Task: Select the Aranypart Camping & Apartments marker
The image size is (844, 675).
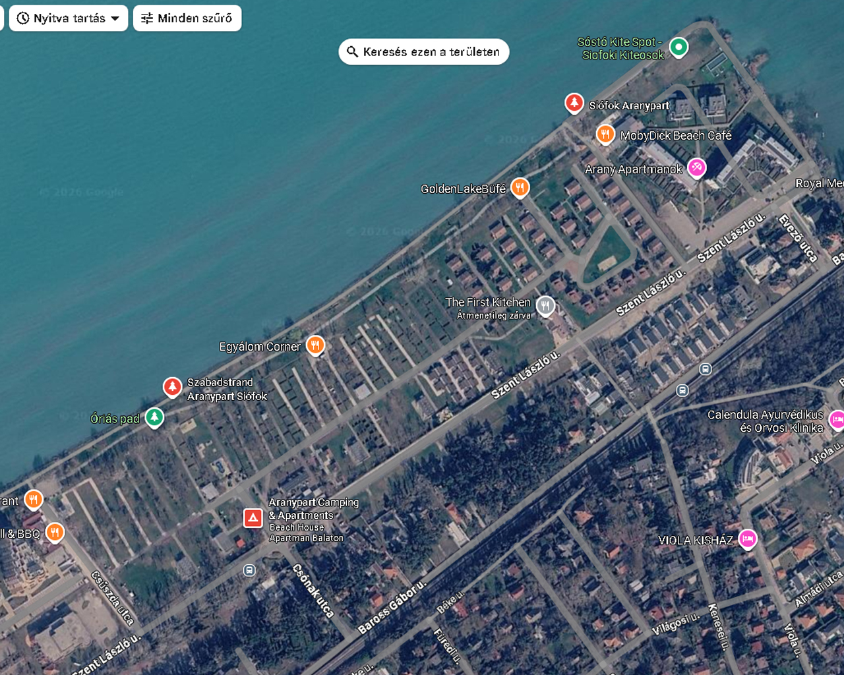Action: [x=253, y=518]
